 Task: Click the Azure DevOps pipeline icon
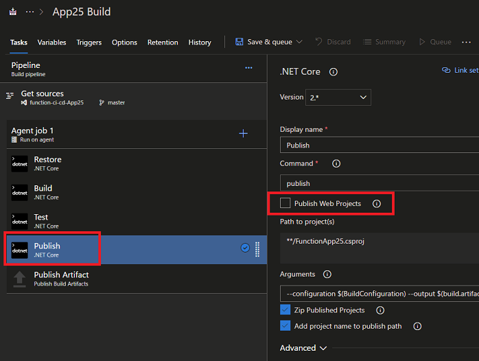tap(13, 12)
